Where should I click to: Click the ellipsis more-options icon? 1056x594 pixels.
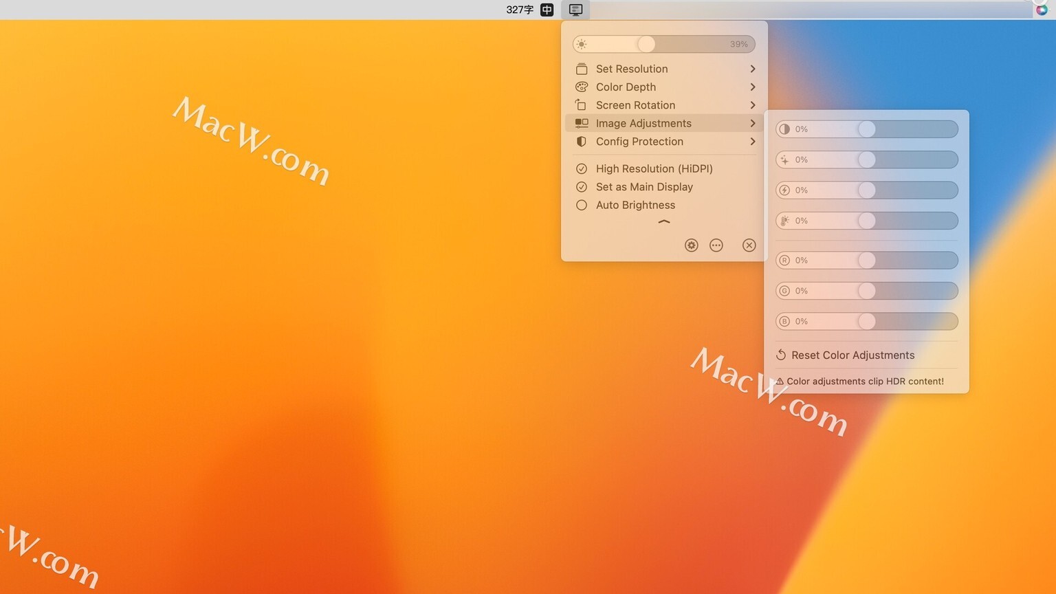716,245
